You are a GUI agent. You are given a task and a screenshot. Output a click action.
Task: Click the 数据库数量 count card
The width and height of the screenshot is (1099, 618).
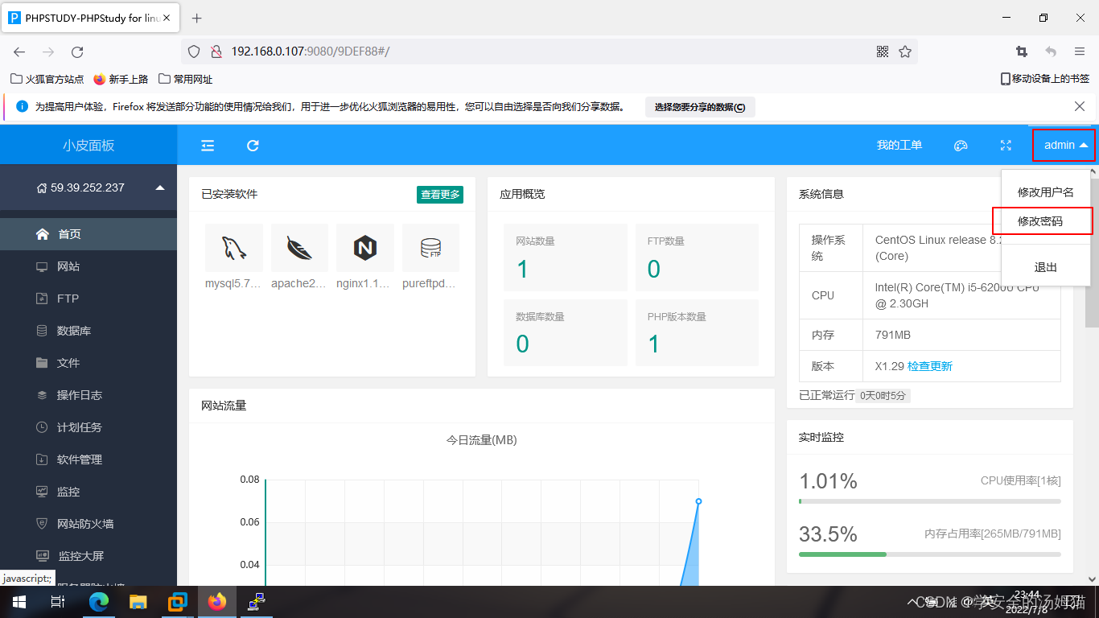point(566,333)
